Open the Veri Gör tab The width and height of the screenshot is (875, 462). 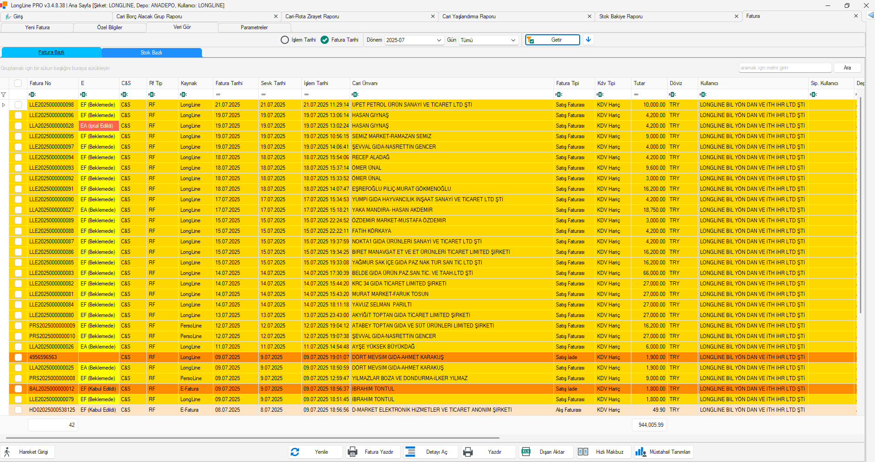(x=182, y=27)
